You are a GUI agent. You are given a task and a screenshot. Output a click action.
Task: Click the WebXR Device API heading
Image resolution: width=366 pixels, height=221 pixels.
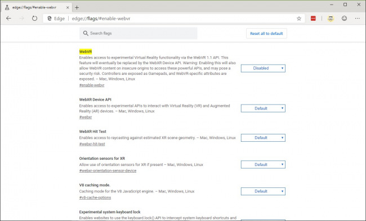click(x=95, y=100)
